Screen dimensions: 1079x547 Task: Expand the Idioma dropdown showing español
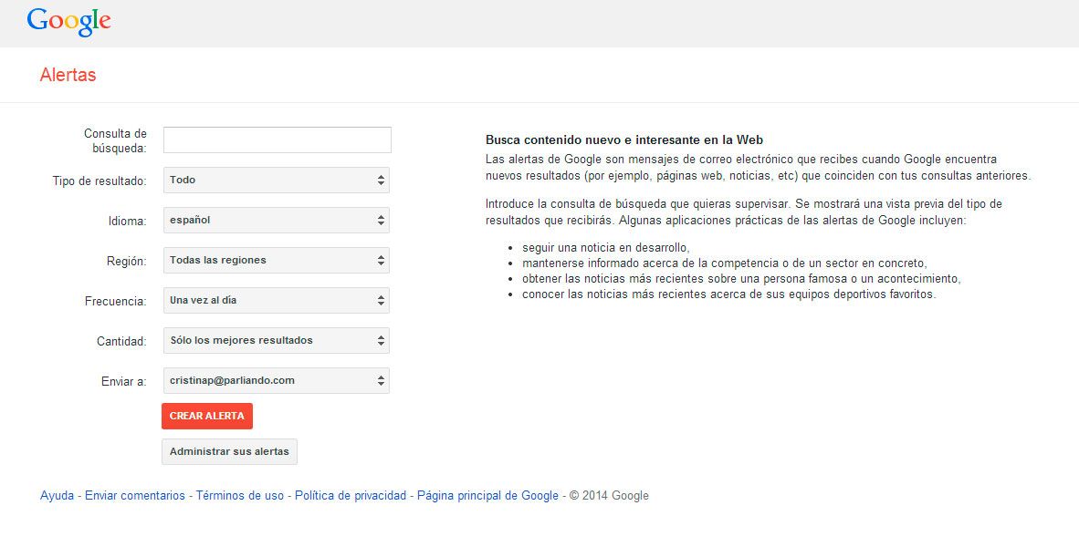coord(276,221)
